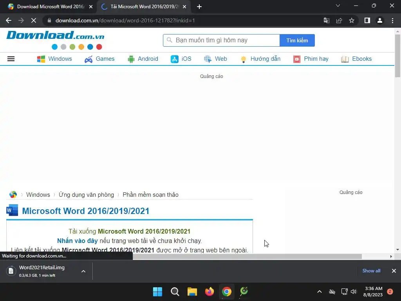Open the Android category
401x301 pixels.
143,59
